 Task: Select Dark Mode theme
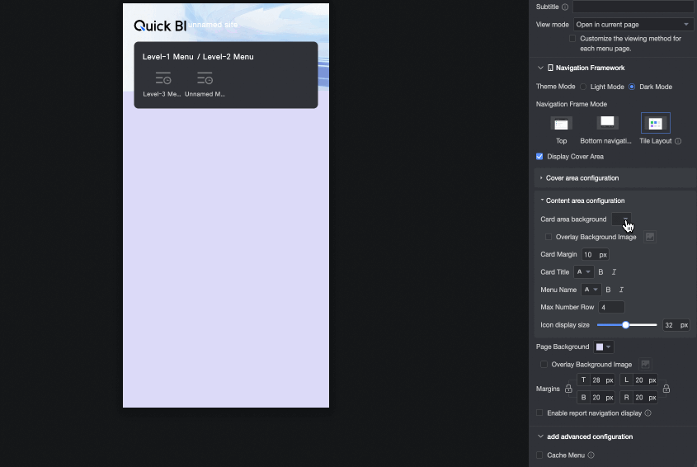tap(632, 87)
